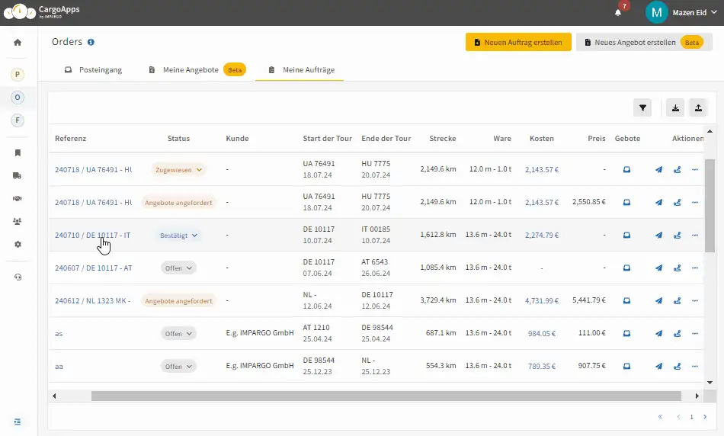Open Gebote inbox icon for the Zugewiesen order
Image resolution: width=724 pixels, height=436 pixels.
[x=627, y=169]
